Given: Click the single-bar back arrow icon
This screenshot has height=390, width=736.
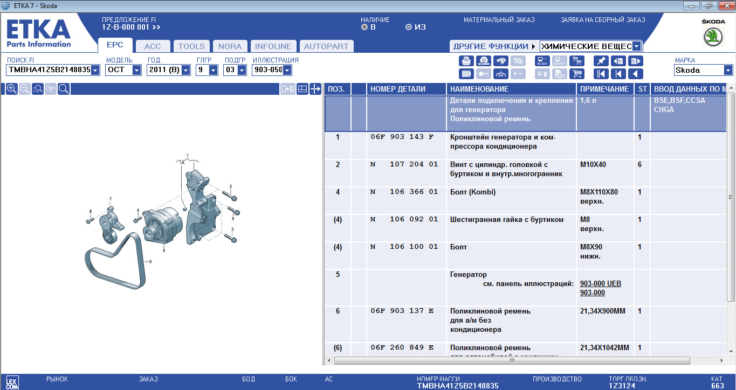Looking at the screenshot, I should click(618, 74).
